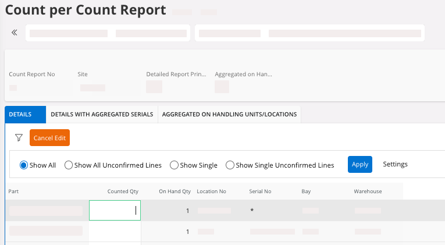Choose the Show Single radio button

[174, 165]
